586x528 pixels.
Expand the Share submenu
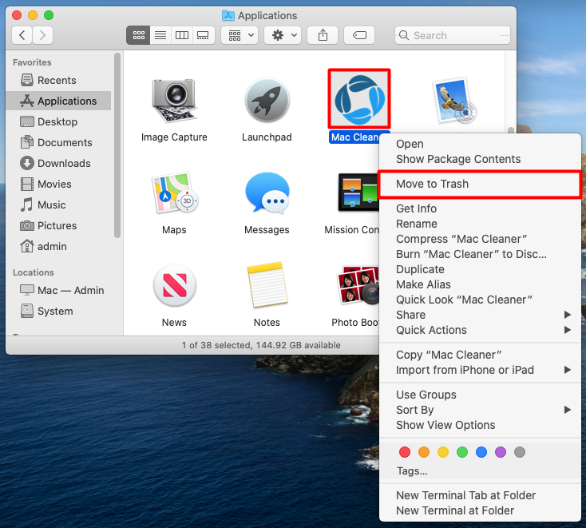480,315
